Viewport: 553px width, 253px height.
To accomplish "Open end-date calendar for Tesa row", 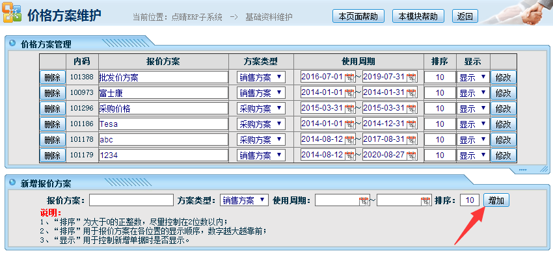I will [412, 124].
